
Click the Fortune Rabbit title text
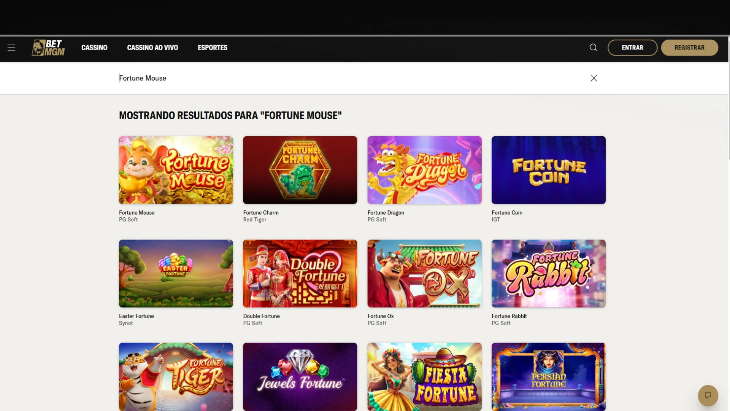tap(509, 316)
